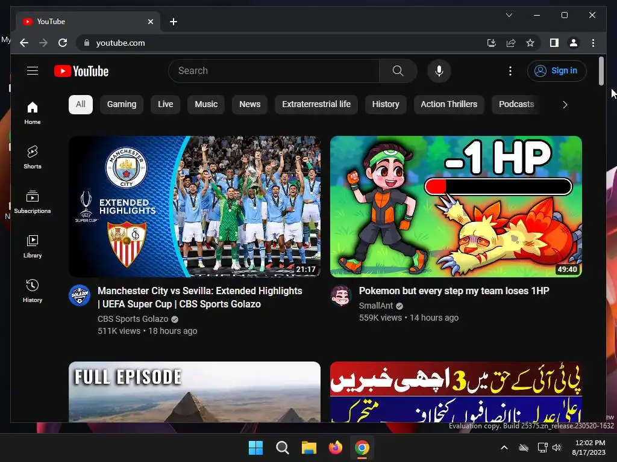Play Manchester City Super Cup thumbnail
Image resolution: width=617 pixels, height=462 pixels.
pos(195,207)
